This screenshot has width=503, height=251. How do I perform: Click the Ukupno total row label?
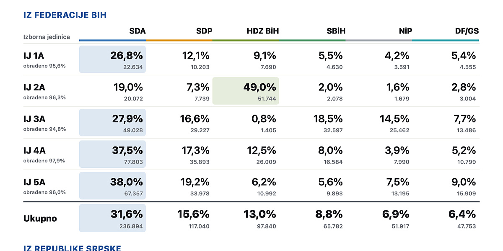pyautogui.click(x=40, y=218)
